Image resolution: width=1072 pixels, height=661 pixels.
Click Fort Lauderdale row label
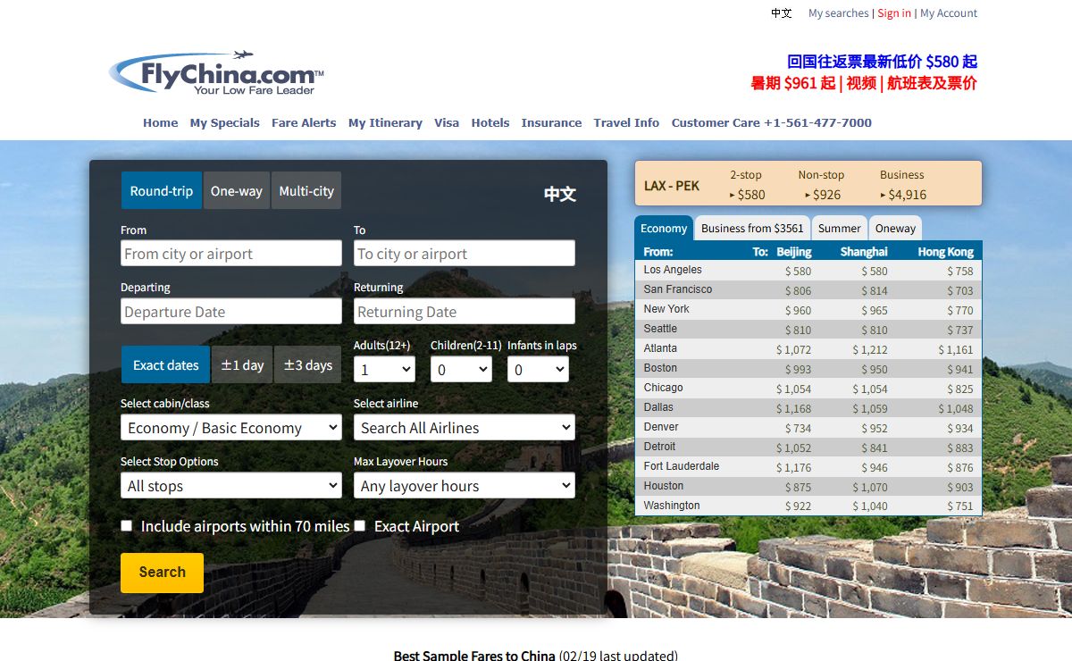click(682, 466)
